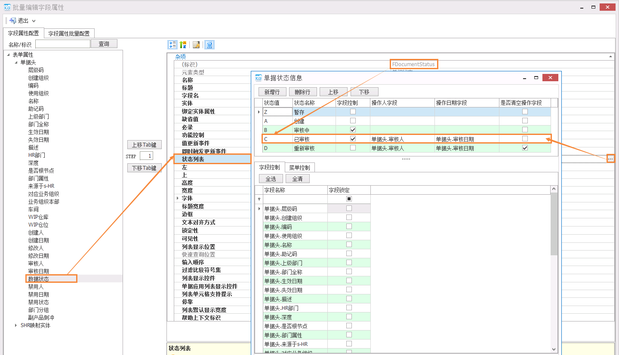Screen dimensions: 619x355
Task: Click the K/3 logo of 批量编辑字段属性 window
Action: coord(7,7)
